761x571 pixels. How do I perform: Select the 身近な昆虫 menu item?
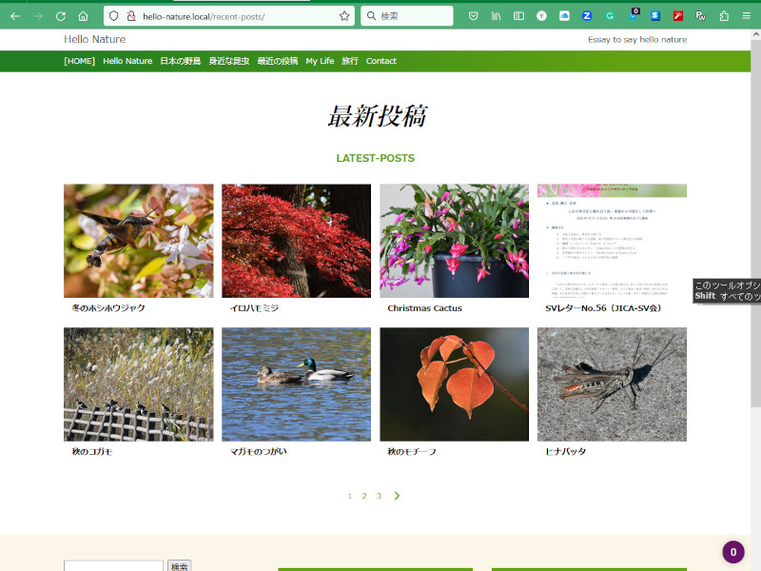coord(228,61)
